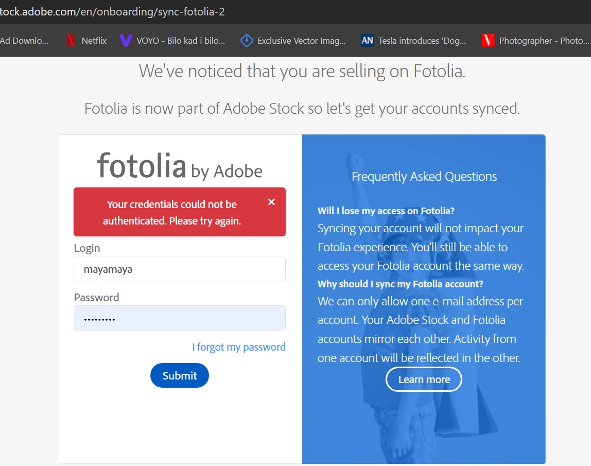Image resolution: width=591 pixels, height=466 pixels.
Task: Focus the Password input field
Action: [179, 318]
